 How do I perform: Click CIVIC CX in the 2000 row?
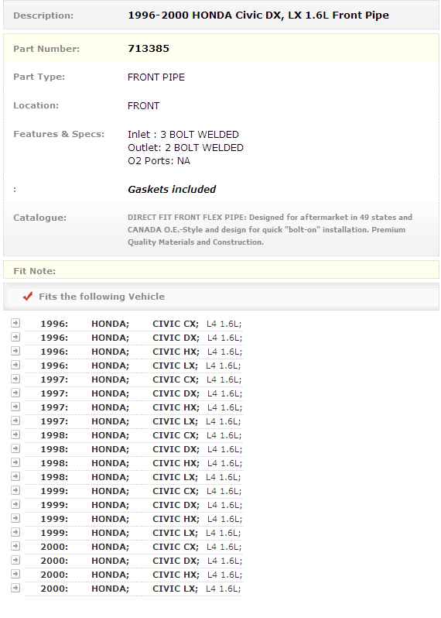pyautogui.click(x=176, y=547)
